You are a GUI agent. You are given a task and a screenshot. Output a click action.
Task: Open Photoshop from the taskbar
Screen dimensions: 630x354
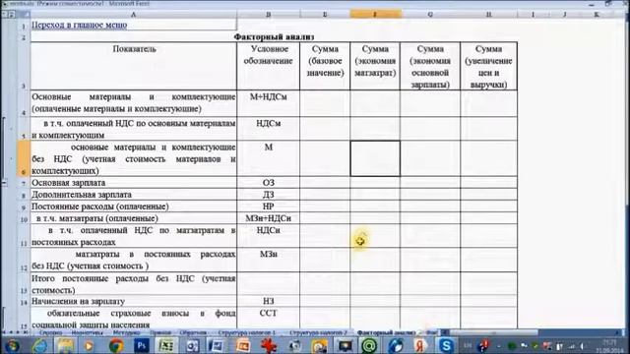tap(141, 345)
